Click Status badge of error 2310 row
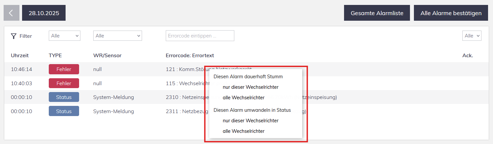The width and height of the screenshot is (493, 144). click(64, 97)
